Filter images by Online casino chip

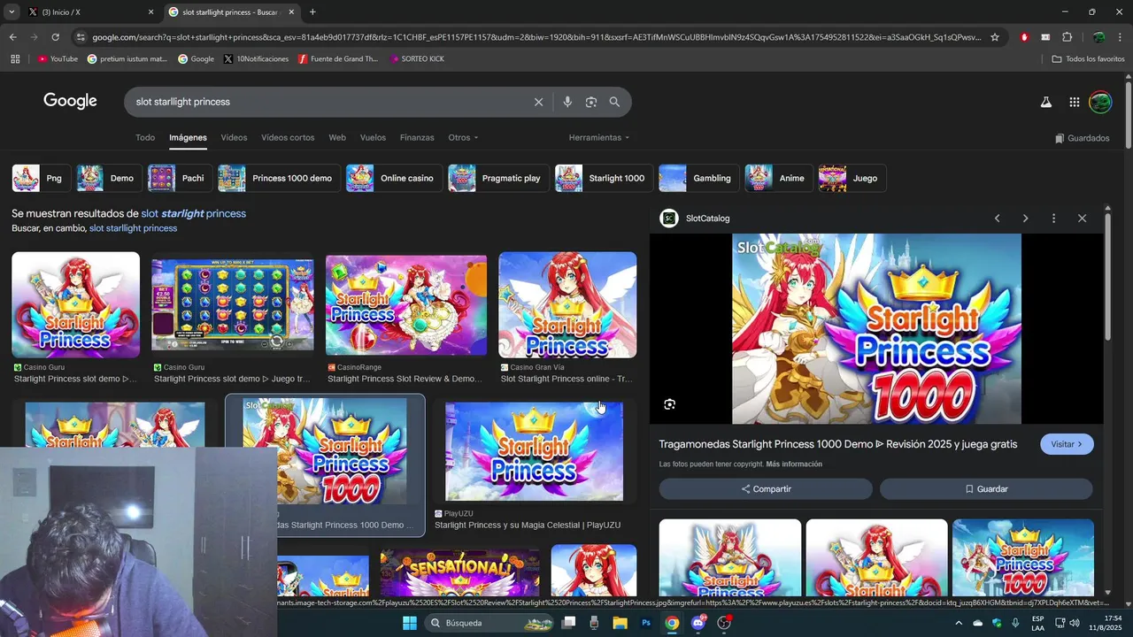394,179
